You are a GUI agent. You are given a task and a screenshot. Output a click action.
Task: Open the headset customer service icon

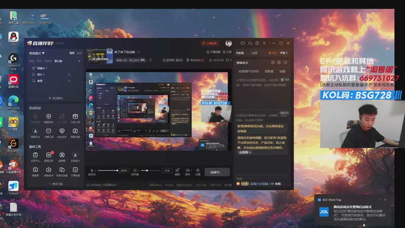click(x=250, y=43)
